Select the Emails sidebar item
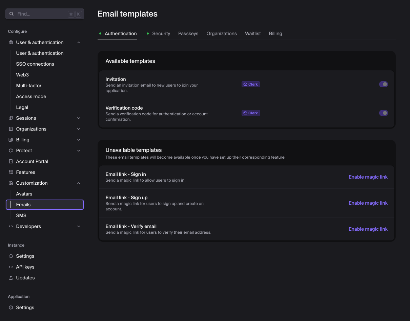Viewport: 410px width, 321px height. point(45,205)
